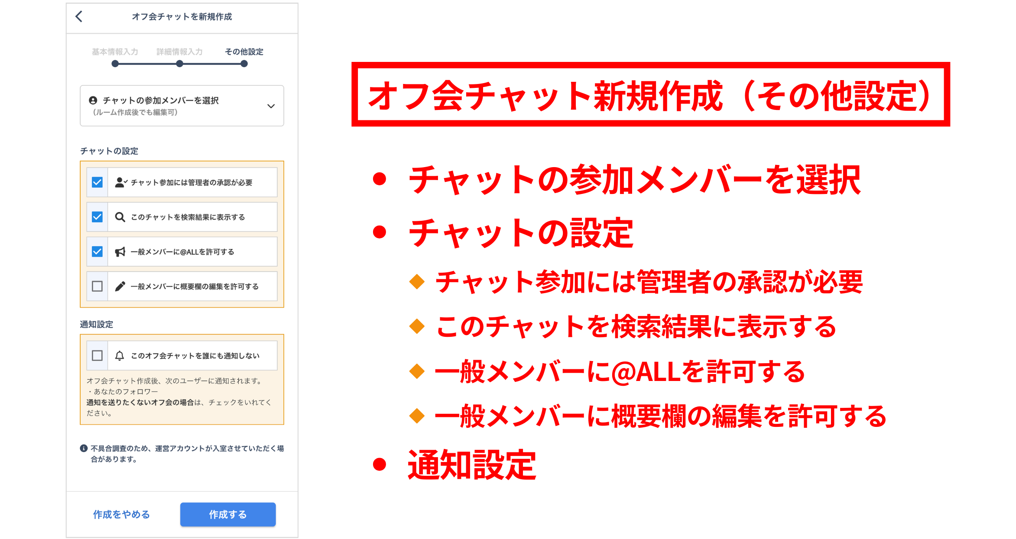This screenshot has width=1016, height=539.
Task: Go to 基本情報入力 step
Action: pos(115,52)
